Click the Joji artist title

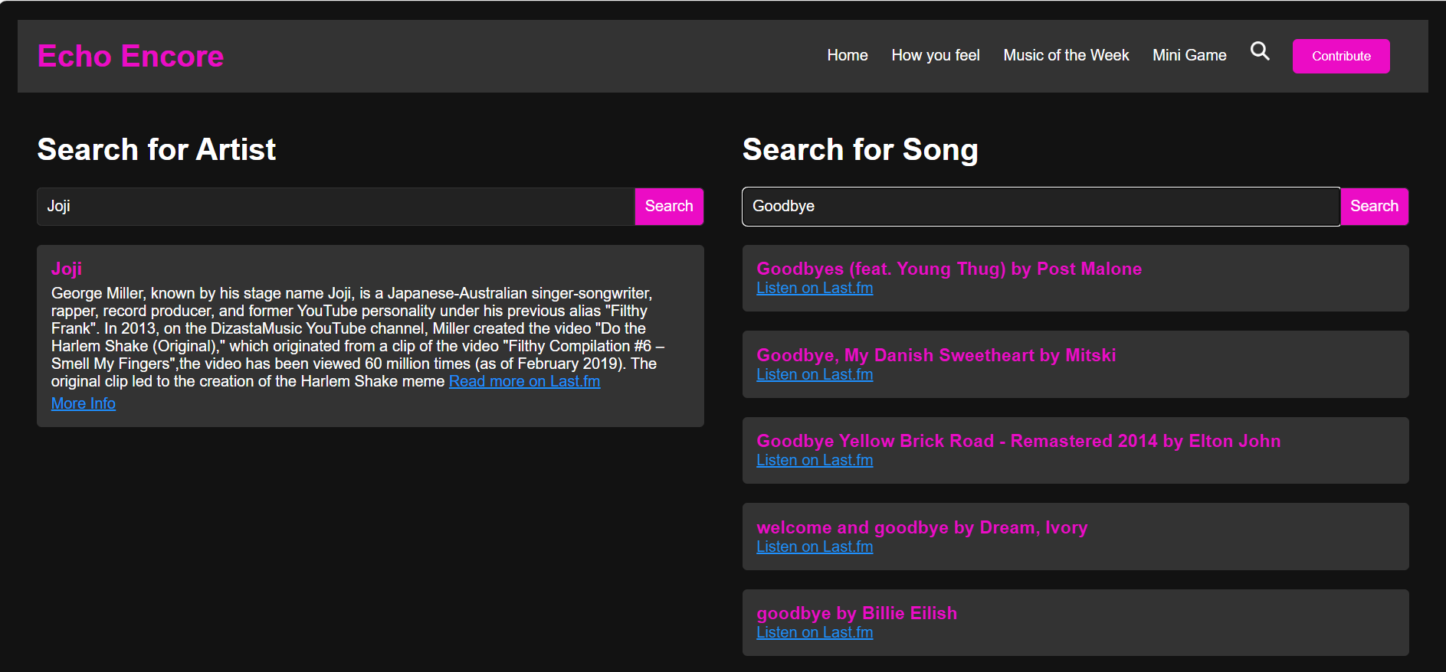pyautogui.click(x=66, y=269)
